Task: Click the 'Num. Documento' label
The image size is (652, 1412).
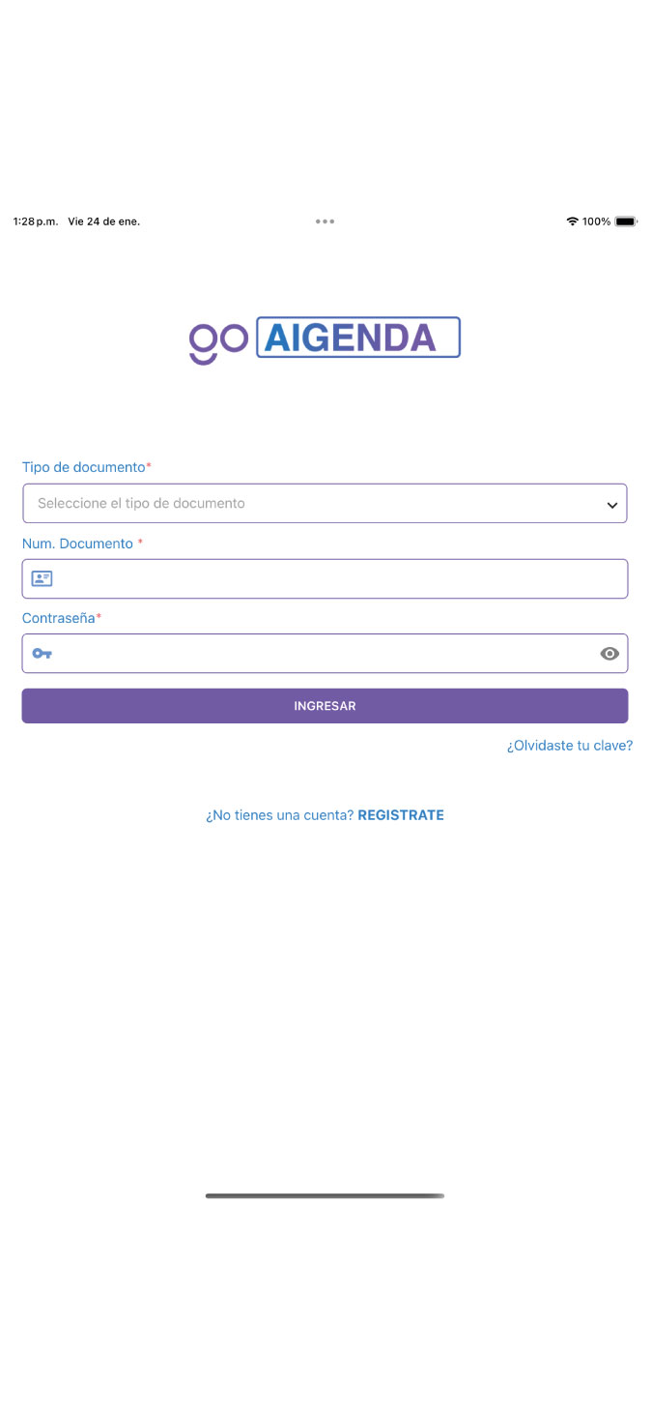Action: (78, 544)
